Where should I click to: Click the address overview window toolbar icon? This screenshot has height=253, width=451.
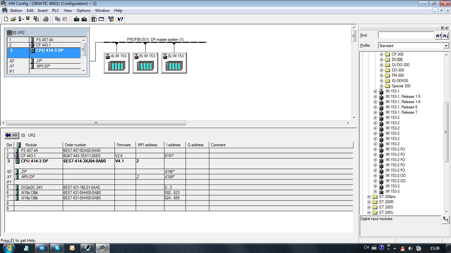[101, 19]
